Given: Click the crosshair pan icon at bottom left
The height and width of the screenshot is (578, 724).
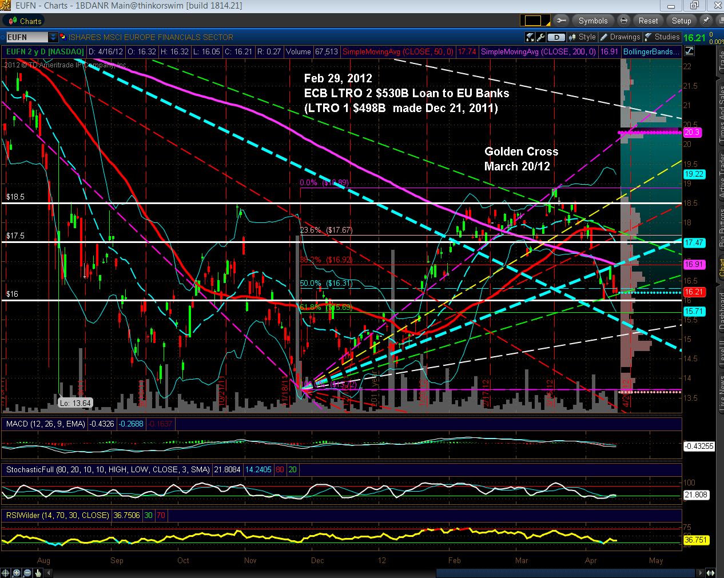Looking at the screenshot, I should (6, 572).
